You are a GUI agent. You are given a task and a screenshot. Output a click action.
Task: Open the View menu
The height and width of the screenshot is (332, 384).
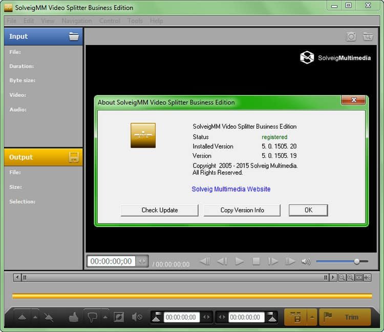click(48, 21)
